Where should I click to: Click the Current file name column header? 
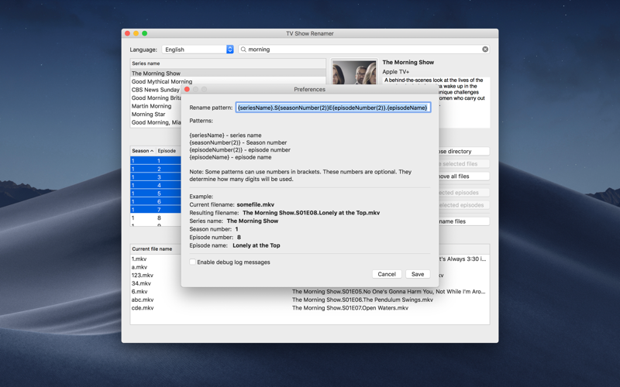(156, 248)
